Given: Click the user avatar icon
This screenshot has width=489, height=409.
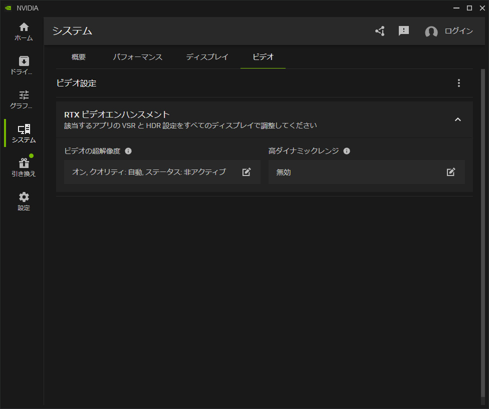Looking at the screenshot, I should (431, 31).
